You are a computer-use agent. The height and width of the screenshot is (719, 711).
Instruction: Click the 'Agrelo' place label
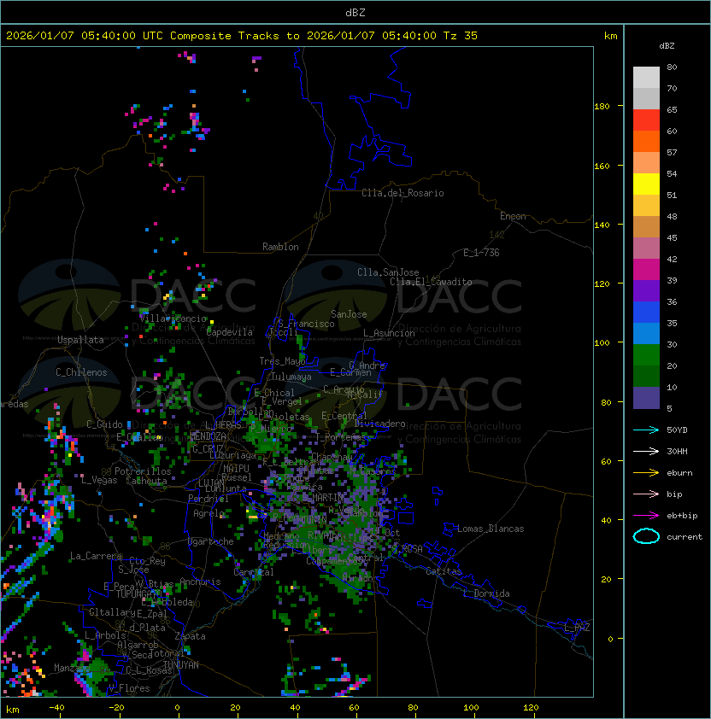tap(209, 513)
